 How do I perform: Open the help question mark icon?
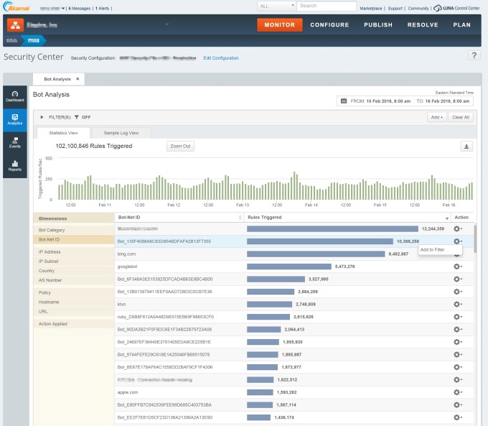[474, 56]
